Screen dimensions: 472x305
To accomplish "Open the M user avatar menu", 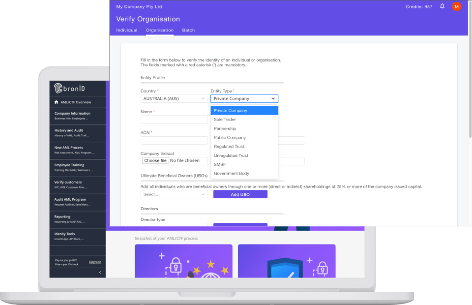I will (x=456, y=6).
